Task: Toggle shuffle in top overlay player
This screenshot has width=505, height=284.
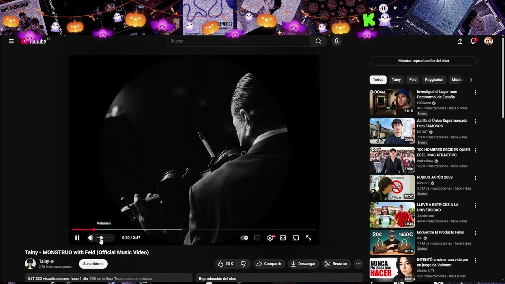Action: click(405, 8)
